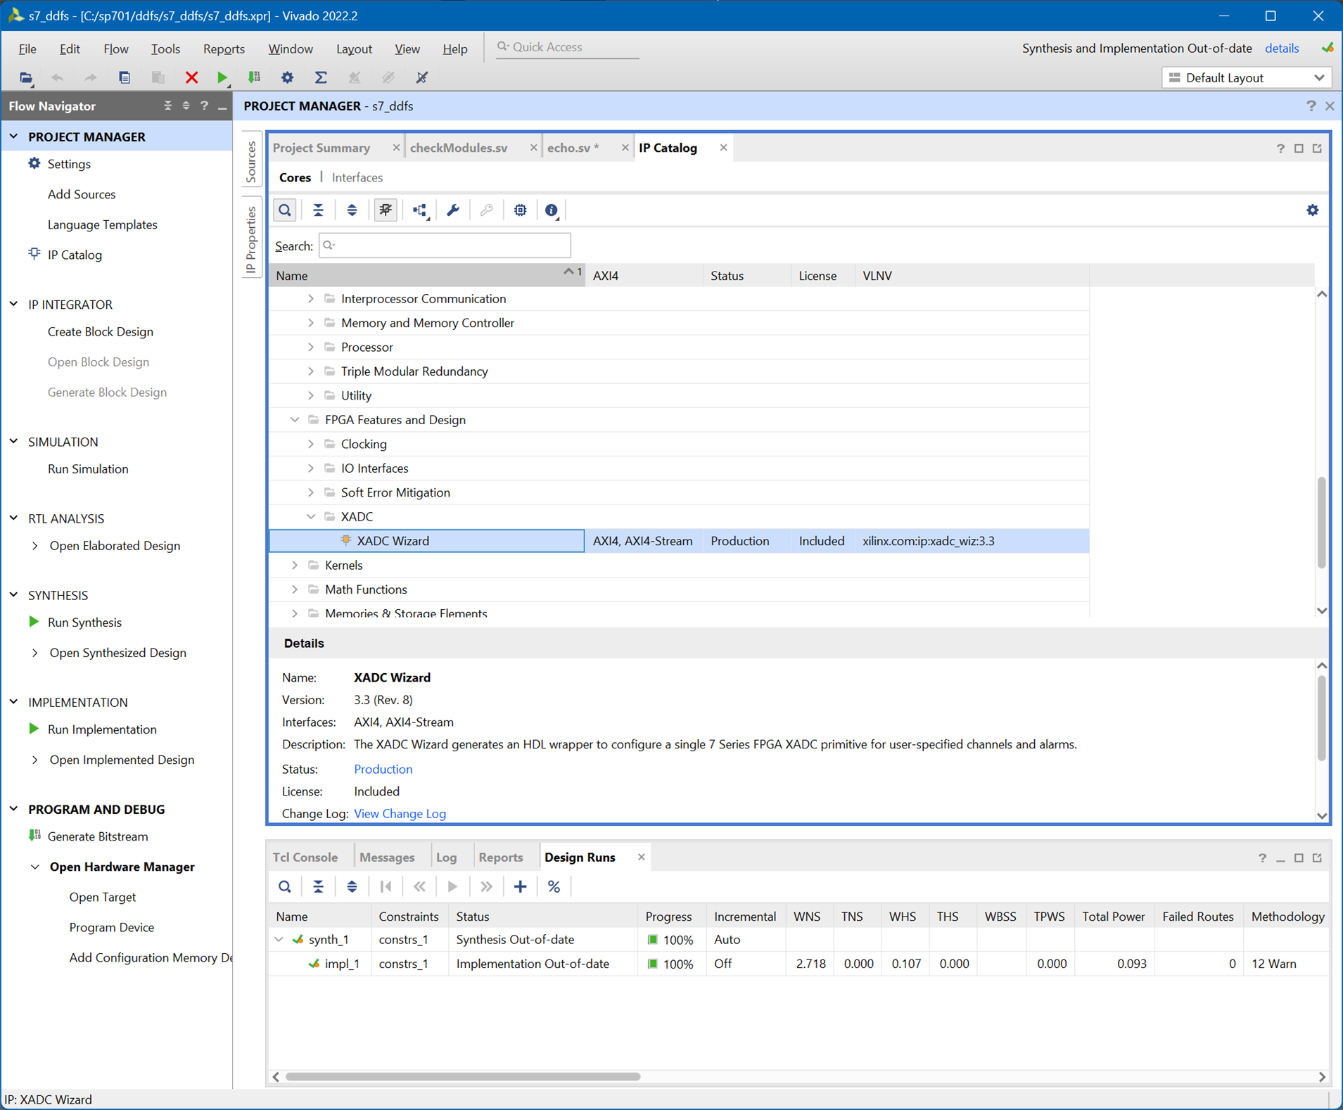The image size is (1343, 1110).
Task: Select the impl_1 run row
Action: pos(798,964)
